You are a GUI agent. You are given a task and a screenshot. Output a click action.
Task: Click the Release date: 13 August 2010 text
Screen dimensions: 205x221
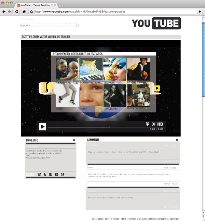(x=38, y=158)
